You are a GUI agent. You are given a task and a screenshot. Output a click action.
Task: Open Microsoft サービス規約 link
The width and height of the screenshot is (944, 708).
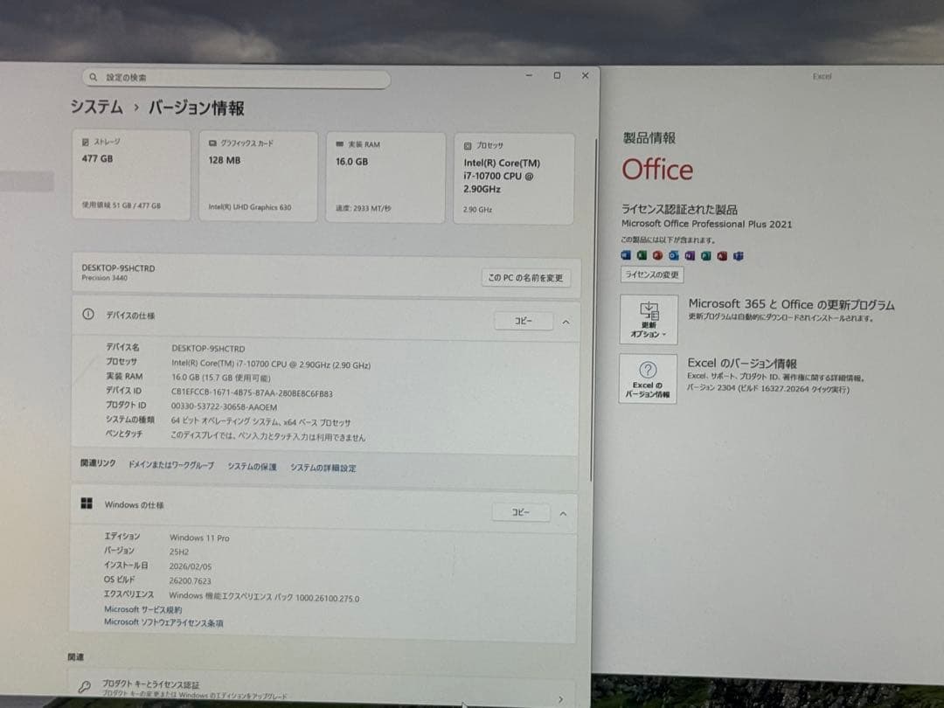coord(142,609)
